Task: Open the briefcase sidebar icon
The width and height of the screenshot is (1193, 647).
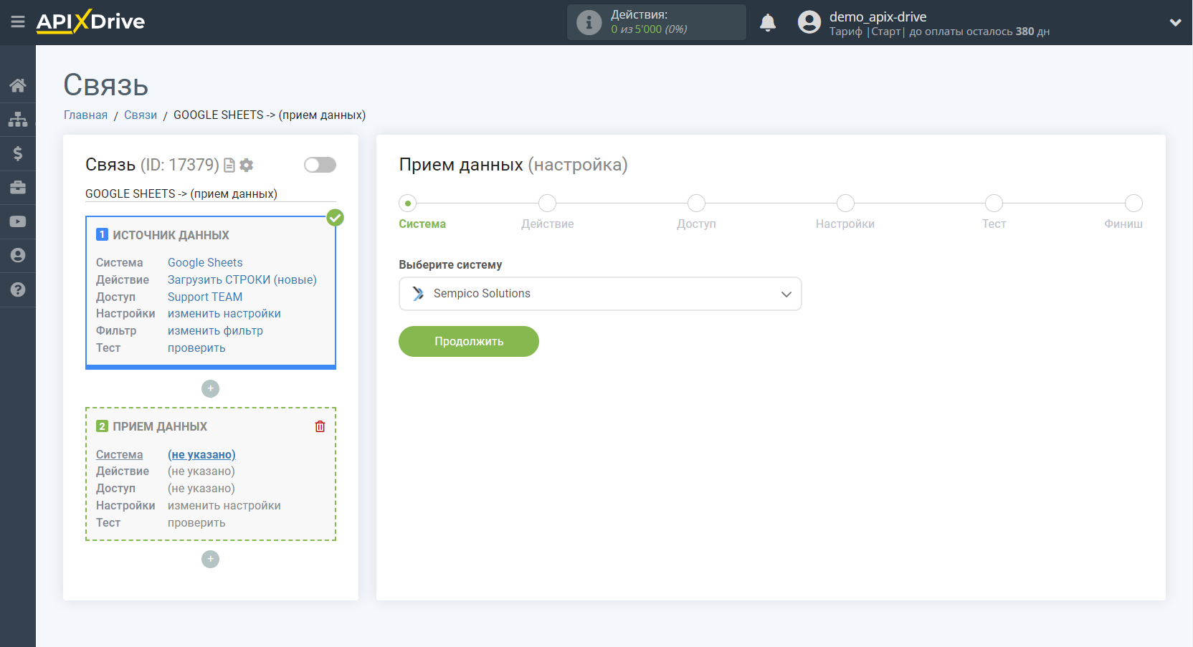Action: pos(18,188)
